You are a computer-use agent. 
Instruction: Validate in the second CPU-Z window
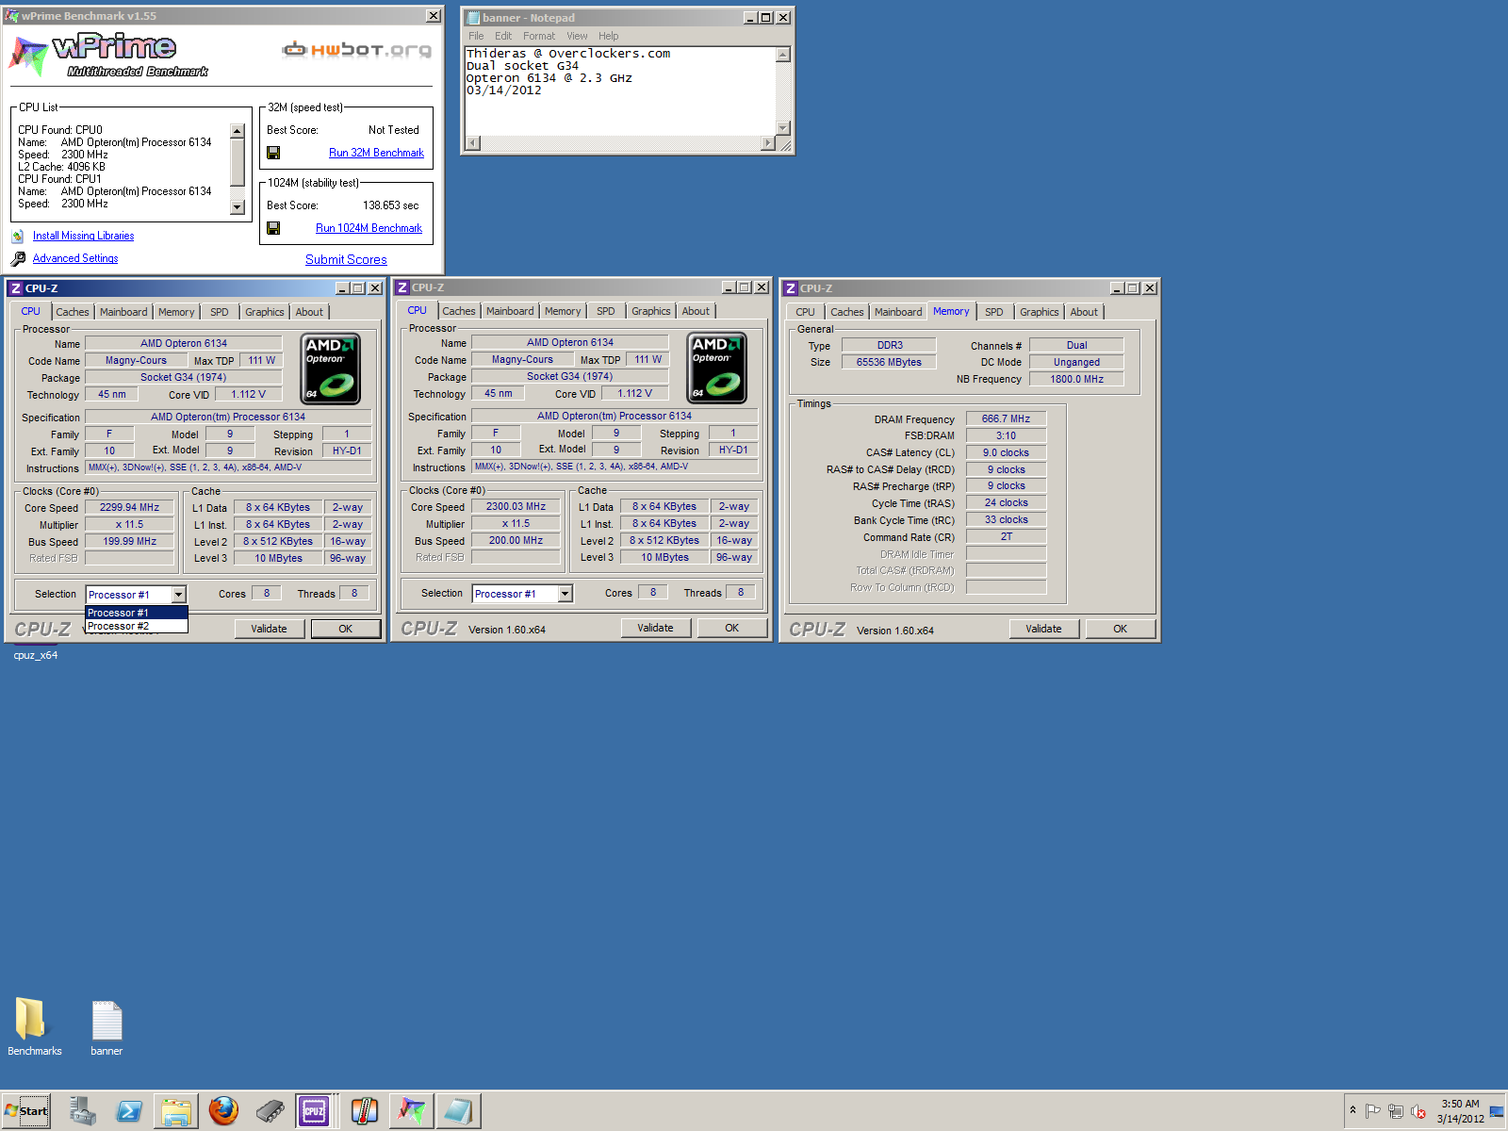(655, 628)
